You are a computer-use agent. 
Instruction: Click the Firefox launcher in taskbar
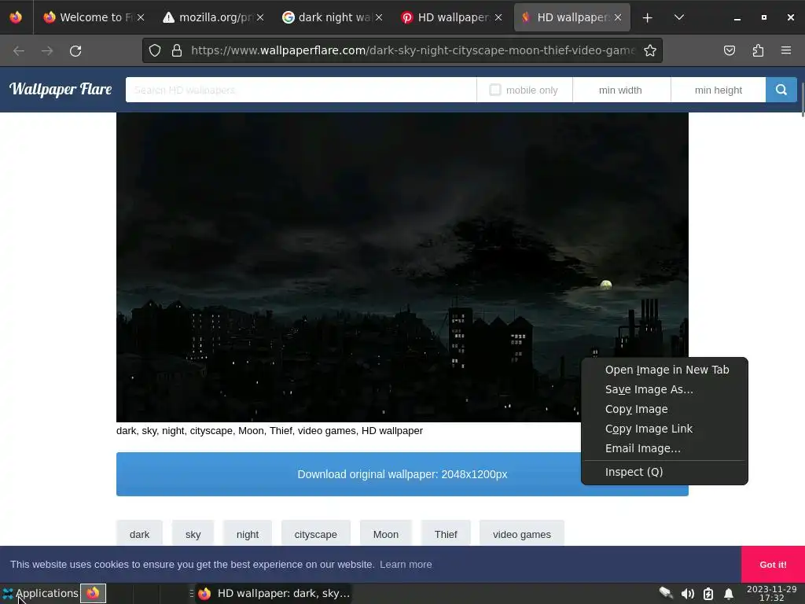tap(93, 593)
